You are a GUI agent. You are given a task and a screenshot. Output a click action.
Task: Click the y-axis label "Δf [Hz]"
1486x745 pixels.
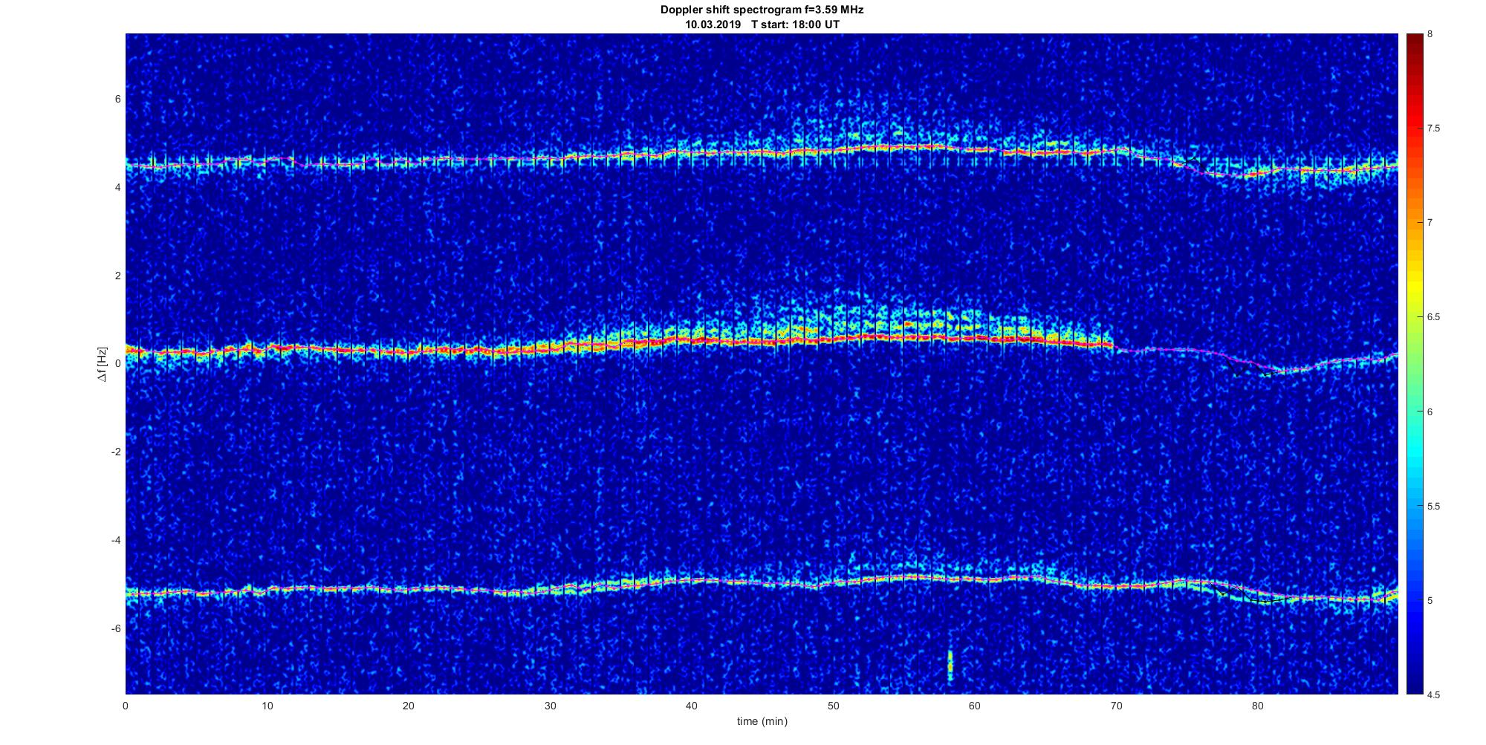(x=103, y=364)
